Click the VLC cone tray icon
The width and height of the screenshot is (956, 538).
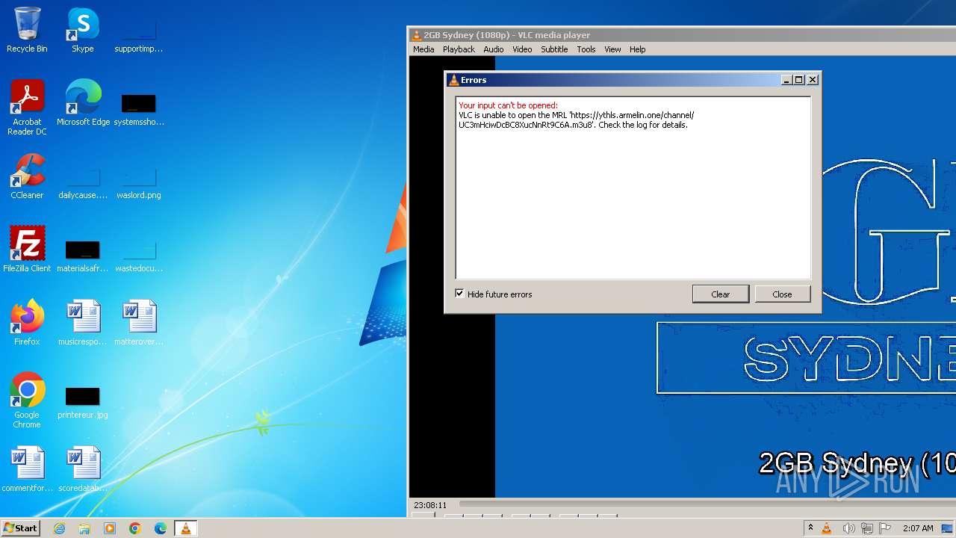tap(827, 528)
